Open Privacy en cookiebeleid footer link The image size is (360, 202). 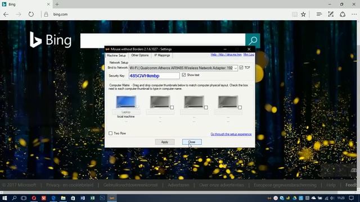(x=70, y=185)
